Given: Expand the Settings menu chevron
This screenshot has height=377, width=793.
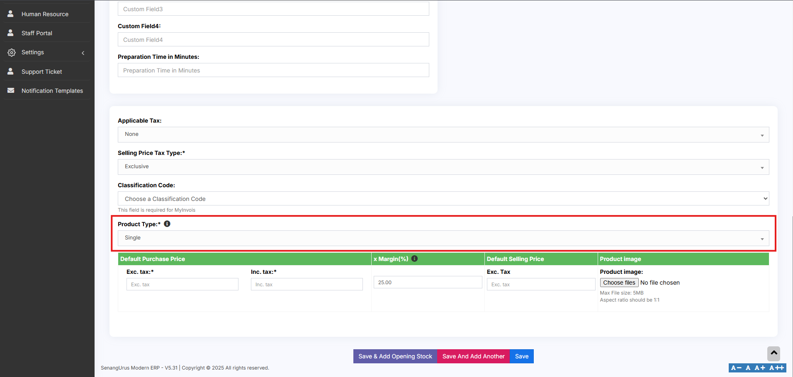Looking at the screenshot, I should tap(83, 53).
